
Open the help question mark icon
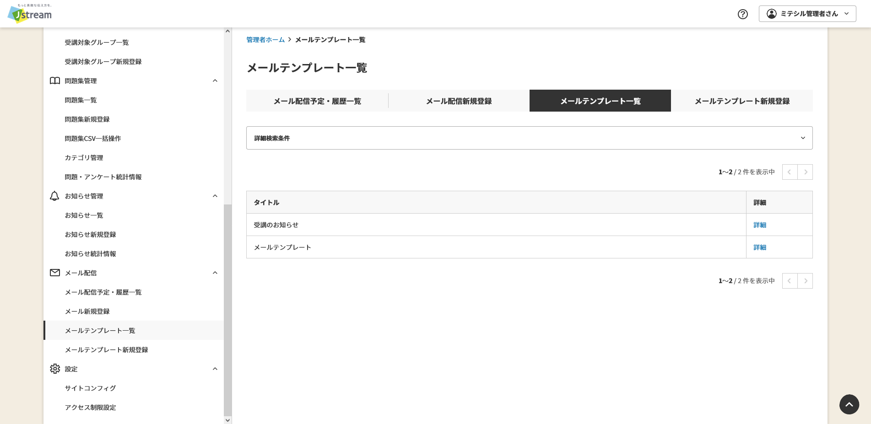pyautogui.click(x=743, y=14)
